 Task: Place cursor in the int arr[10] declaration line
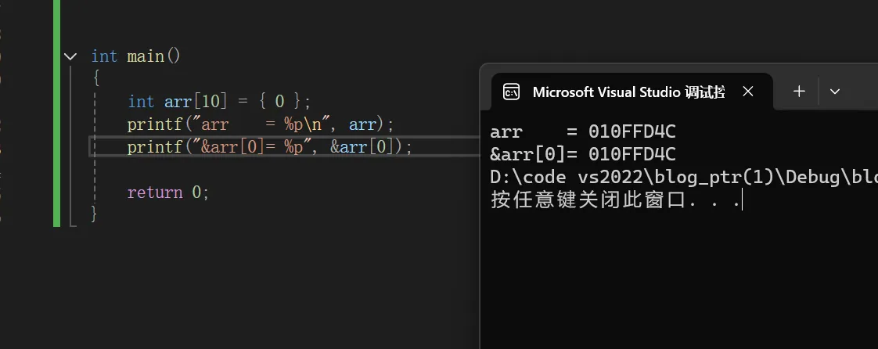[219, 102]
